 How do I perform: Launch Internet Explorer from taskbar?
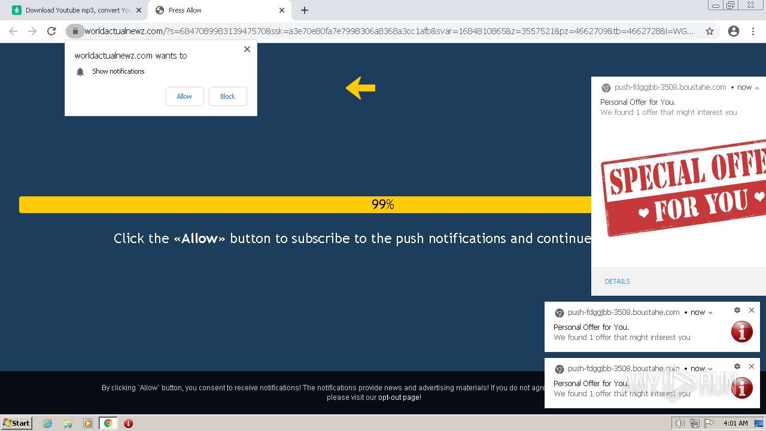(x=47, y=423)
